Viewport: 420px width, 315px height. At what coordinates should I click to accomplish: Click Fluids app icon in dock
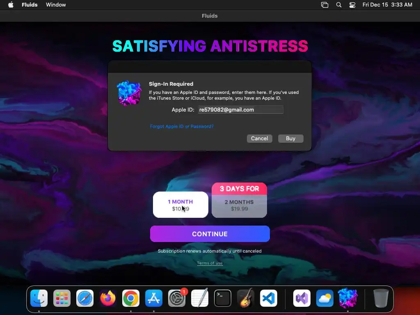tap(348, 298)
